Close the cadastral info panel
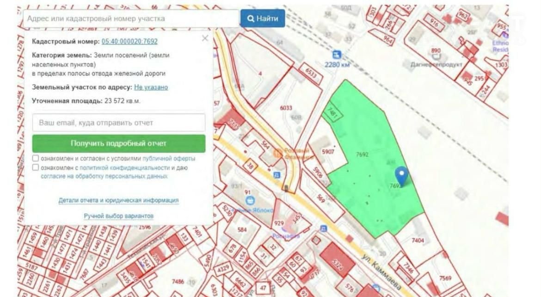This screenshot has height=297, width=541. (205, 38)
